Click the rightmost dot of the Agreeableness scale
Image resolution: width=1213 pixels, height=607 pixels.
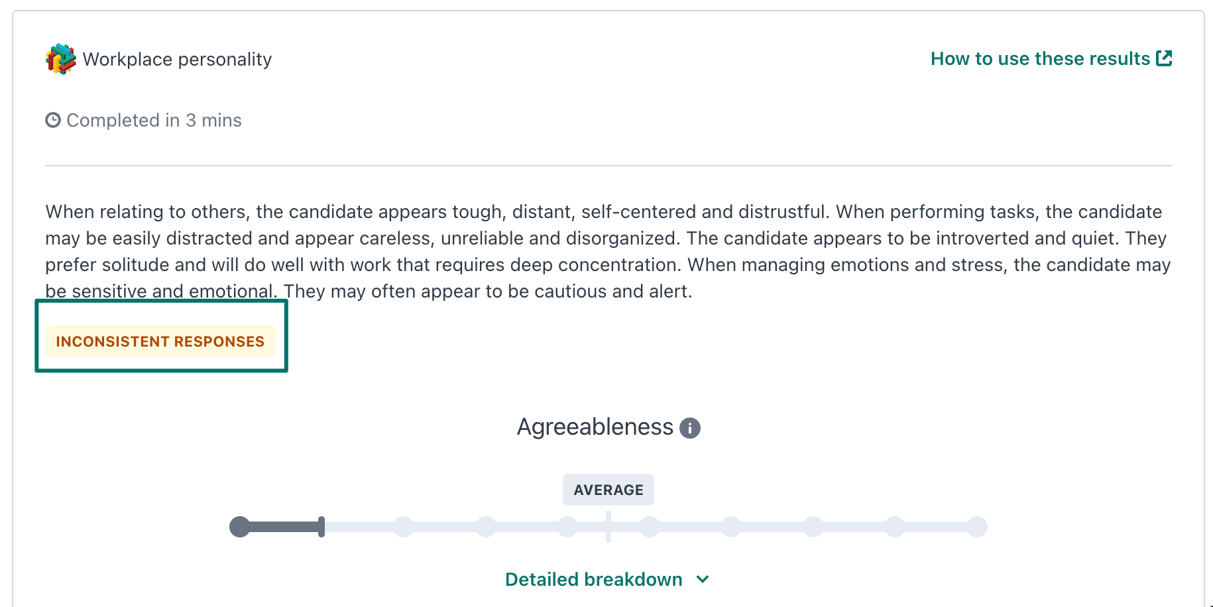click(977, 527)
